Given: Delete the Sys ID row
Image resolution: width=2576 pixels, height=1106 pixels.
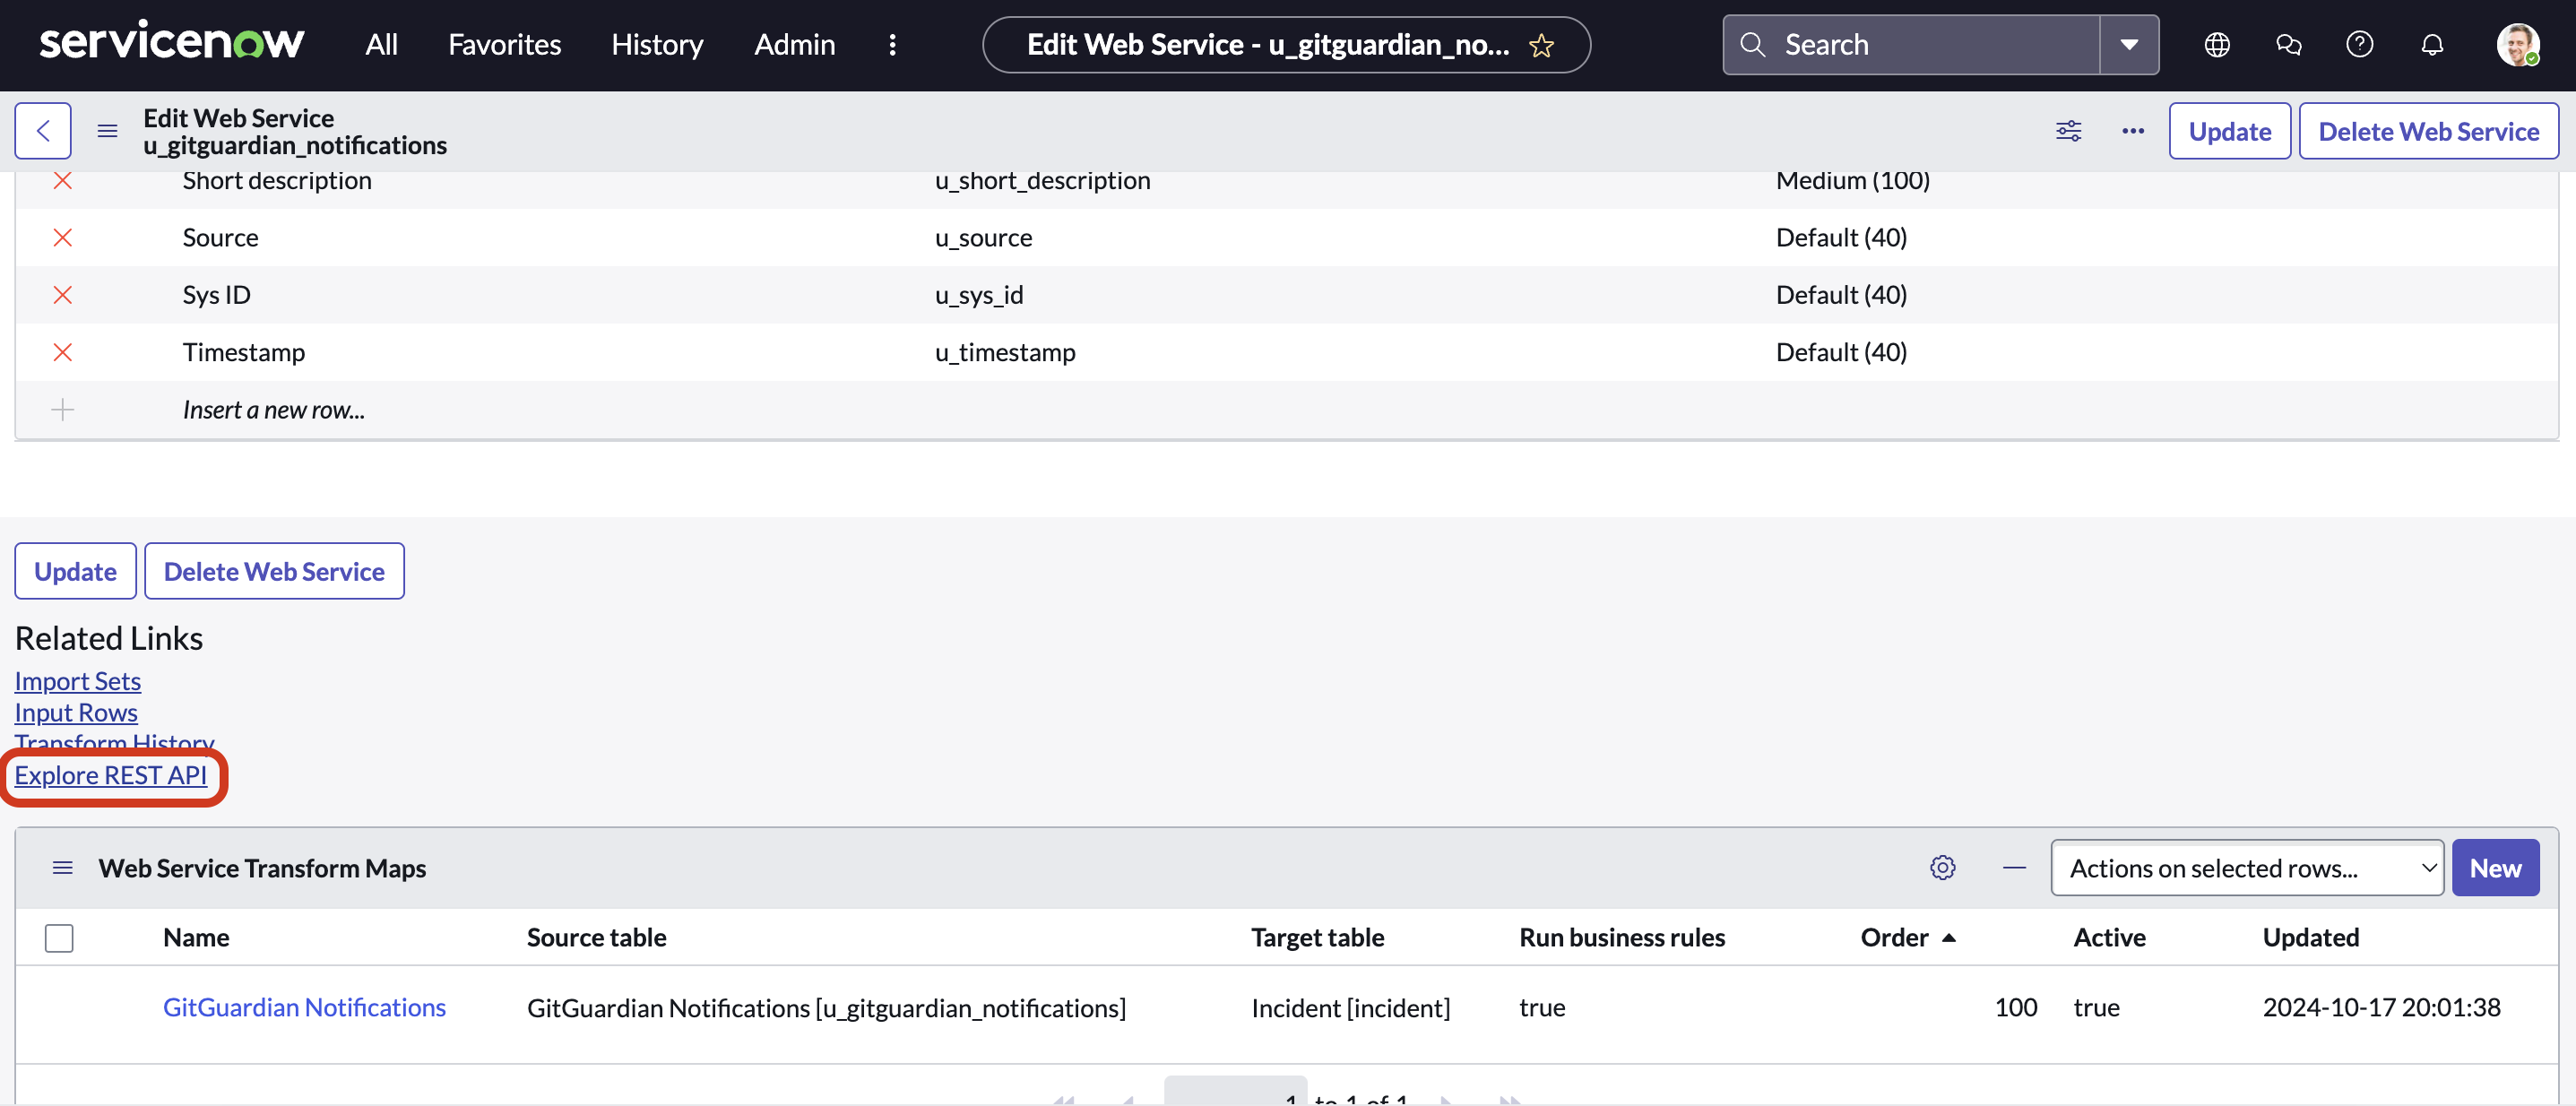Looking at the screenshot, I should click(x=62, y=295).
